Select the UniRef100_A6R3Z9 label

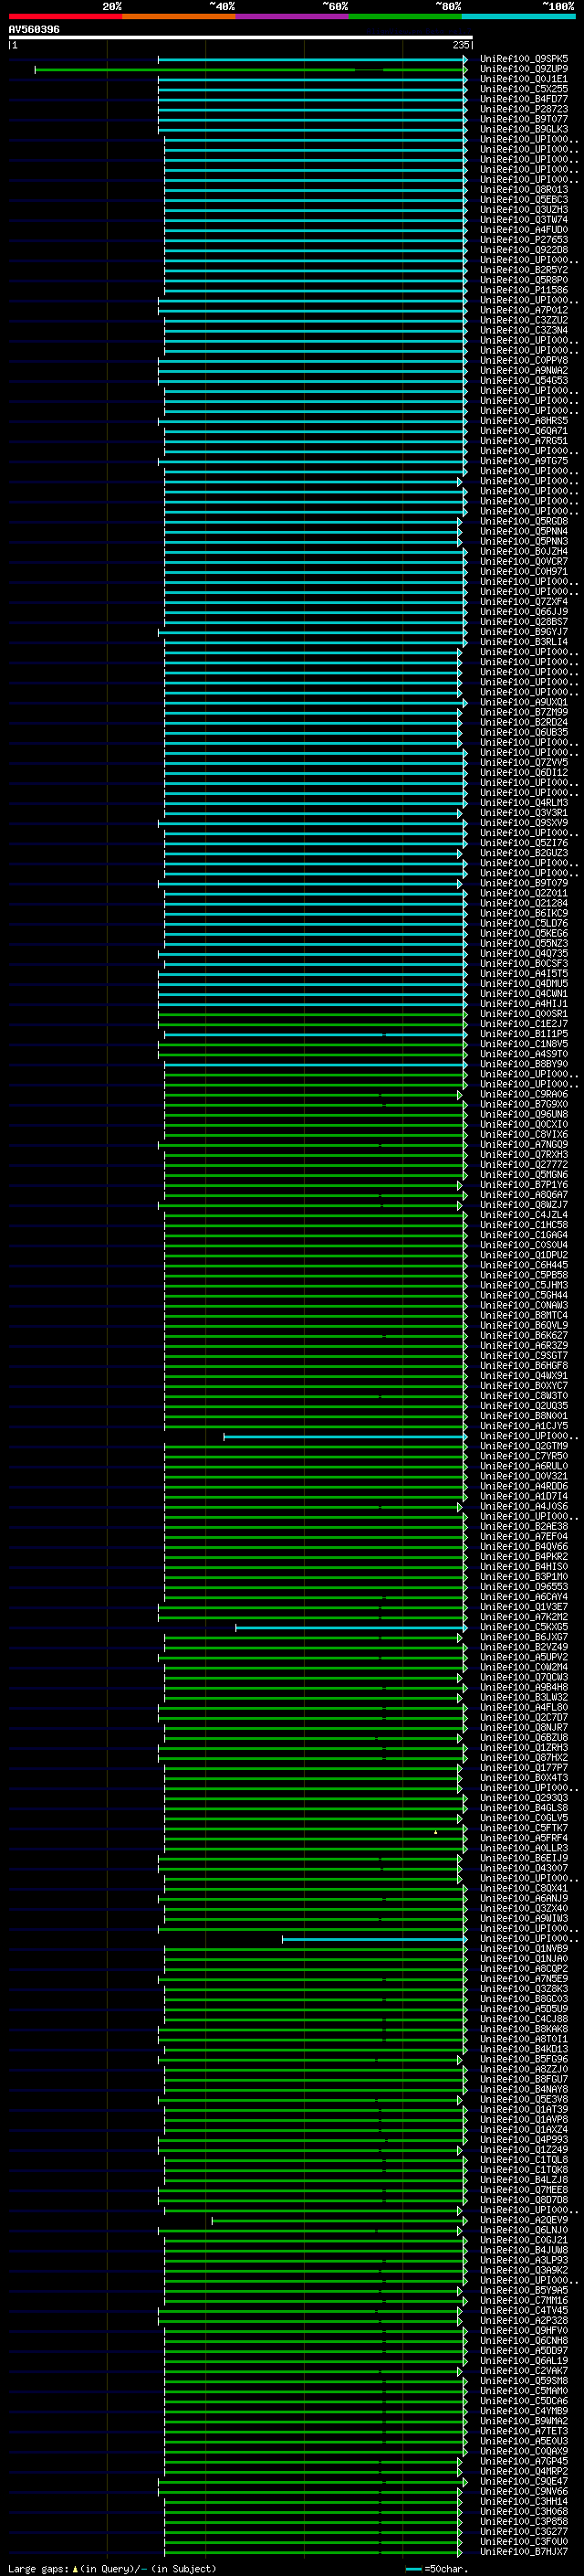(x=524, y=1345)
